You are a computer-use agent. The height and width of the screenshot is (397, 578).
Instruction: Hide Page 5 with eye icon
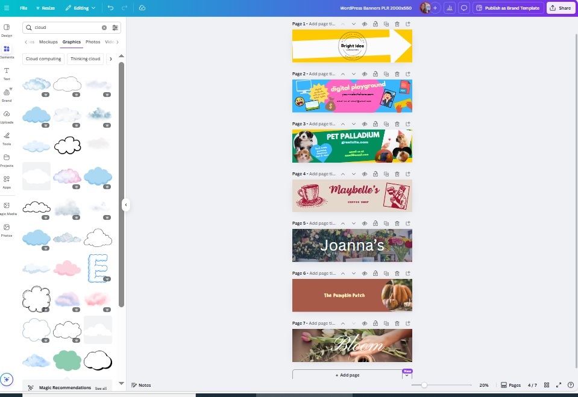click(x=364, y=224)
